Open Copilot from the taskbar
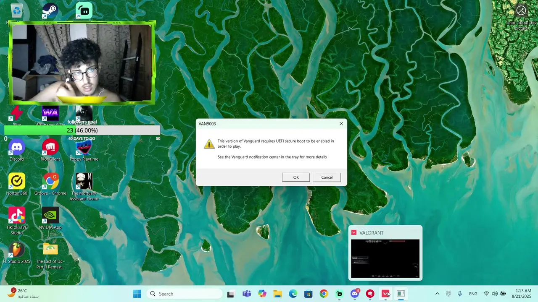Screen dimensions: 538x302 262,294
